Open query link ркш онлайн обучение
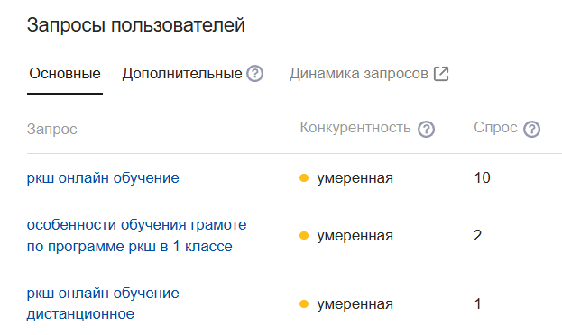The width and height of the screenshot is (562, 335). [x=103, y=178]
